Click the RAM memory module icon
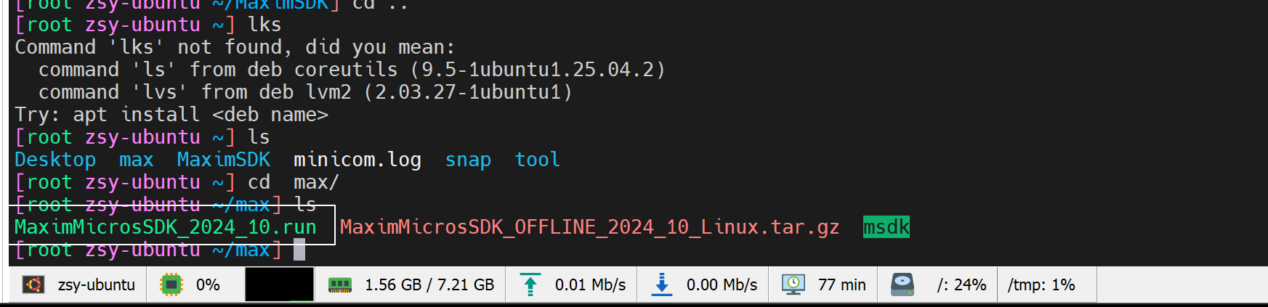 pyautogui.click(x=339, y=285)
